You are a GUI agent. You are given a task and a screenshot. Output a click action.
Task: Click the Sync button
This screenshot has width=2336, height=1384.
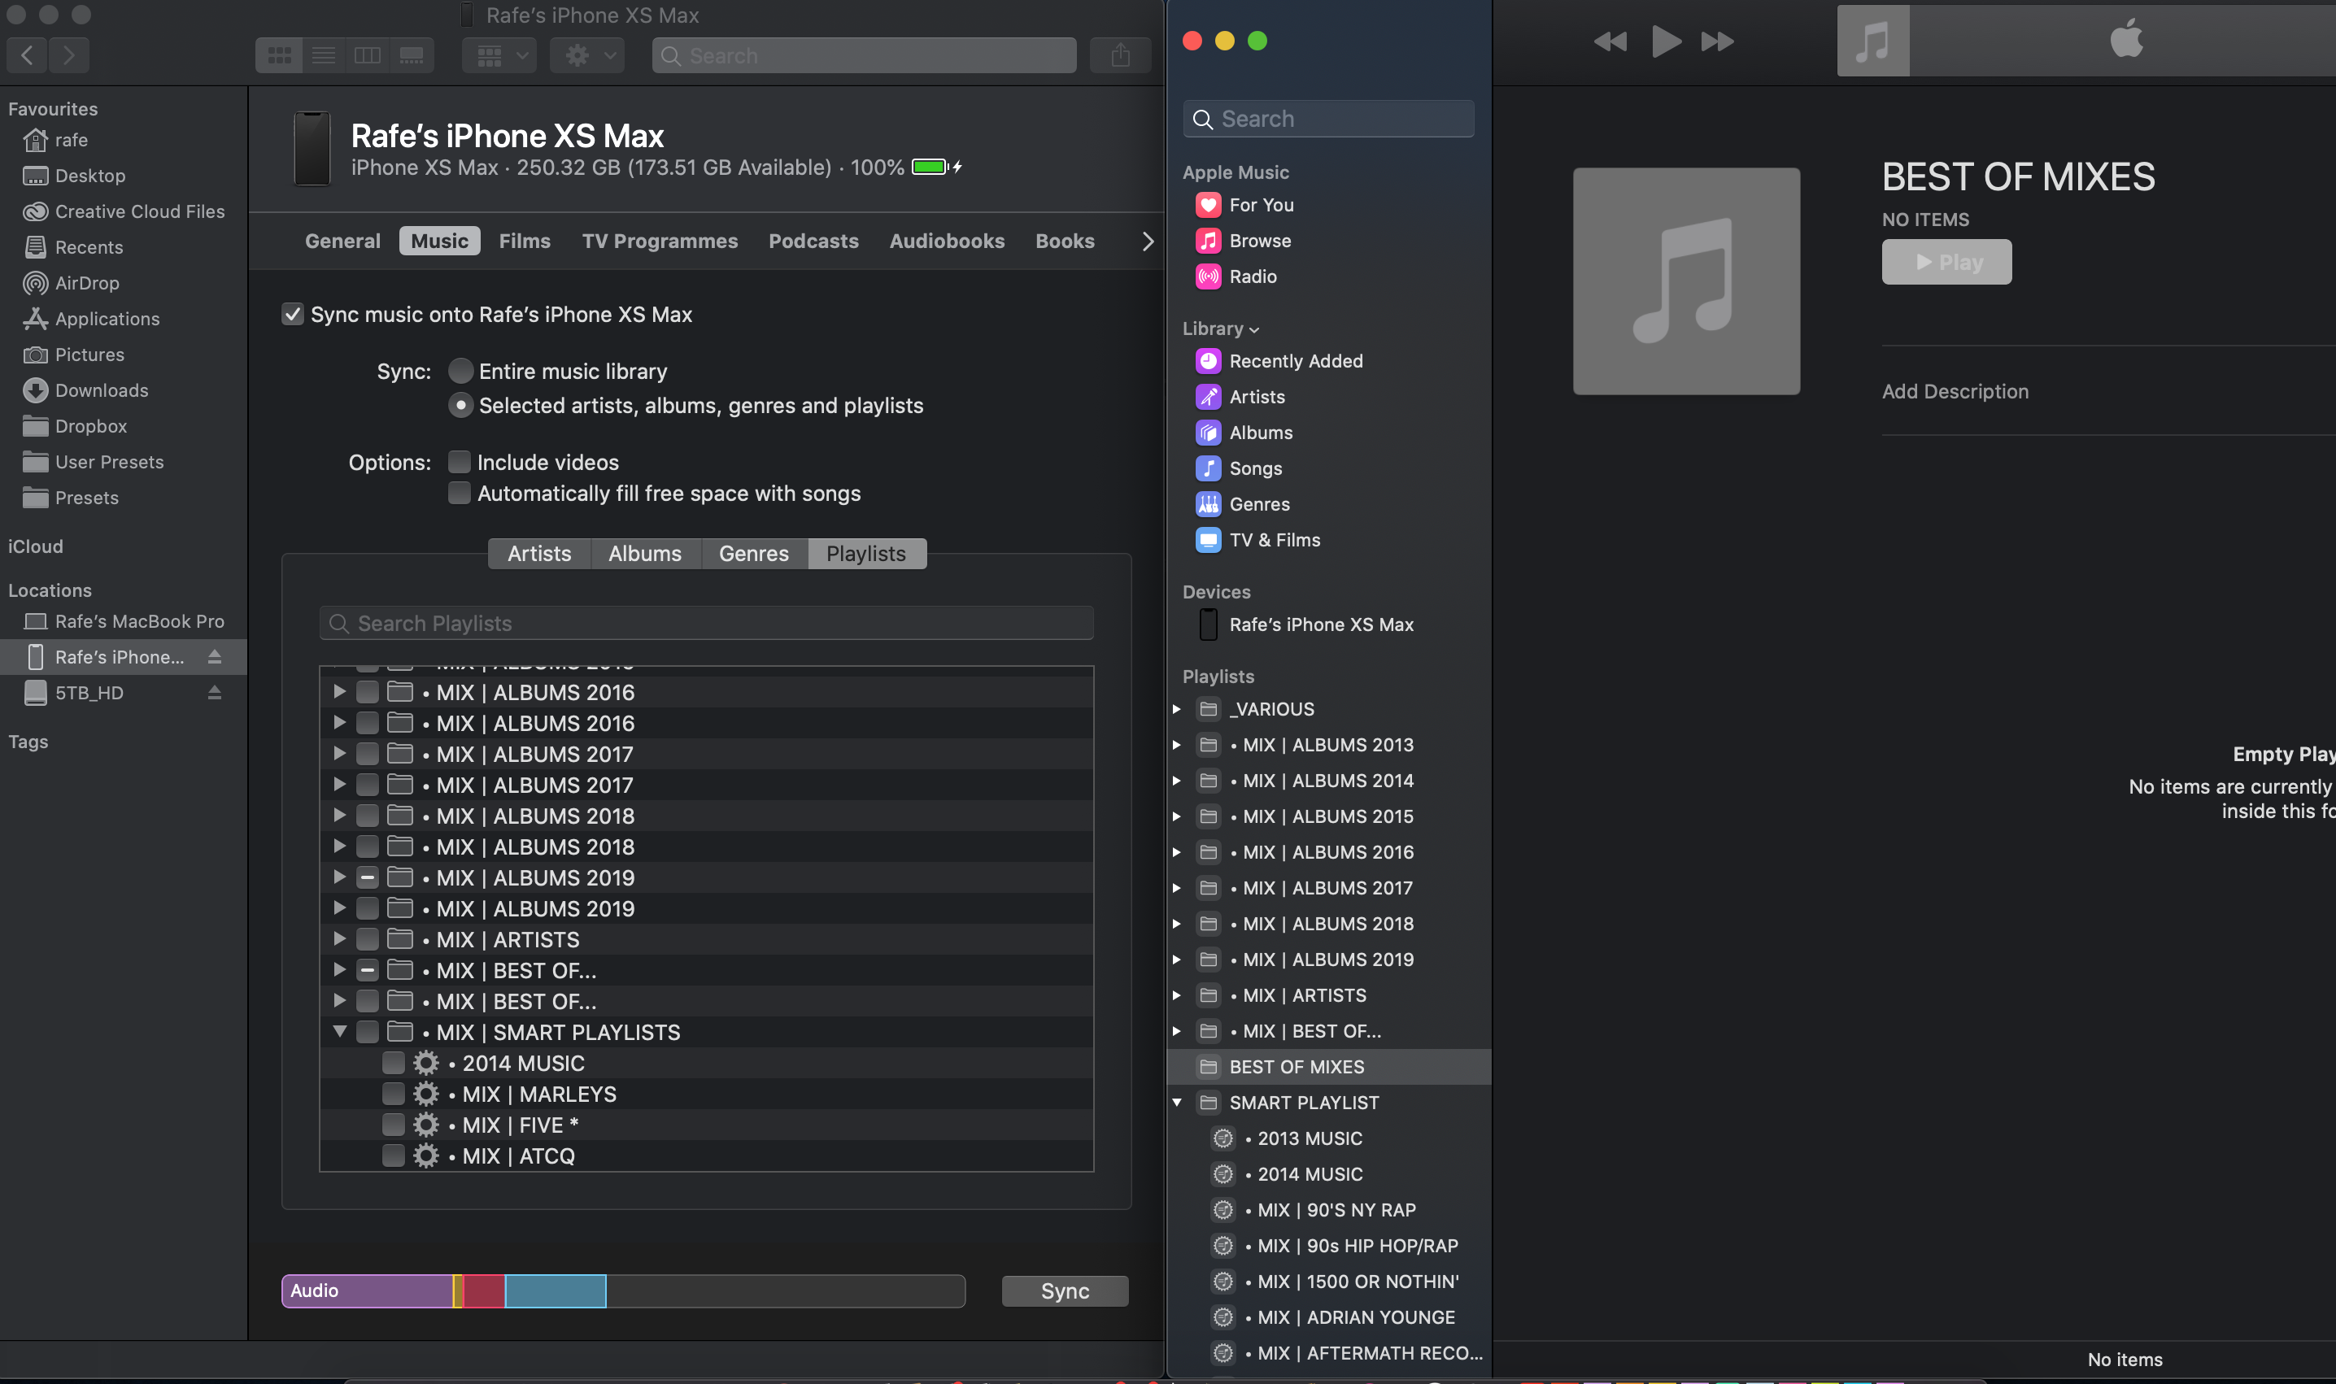tap(1065, 1291)
